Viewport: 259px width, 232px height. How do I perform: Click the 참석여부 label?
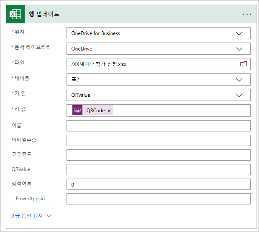[21, 184]
